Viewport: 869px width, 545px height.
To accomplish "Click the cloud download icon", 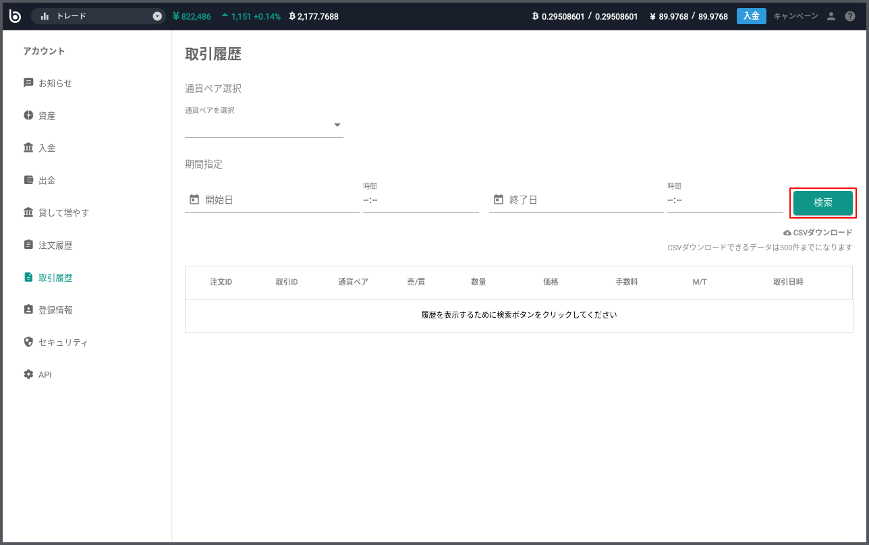I will (787, 233).
